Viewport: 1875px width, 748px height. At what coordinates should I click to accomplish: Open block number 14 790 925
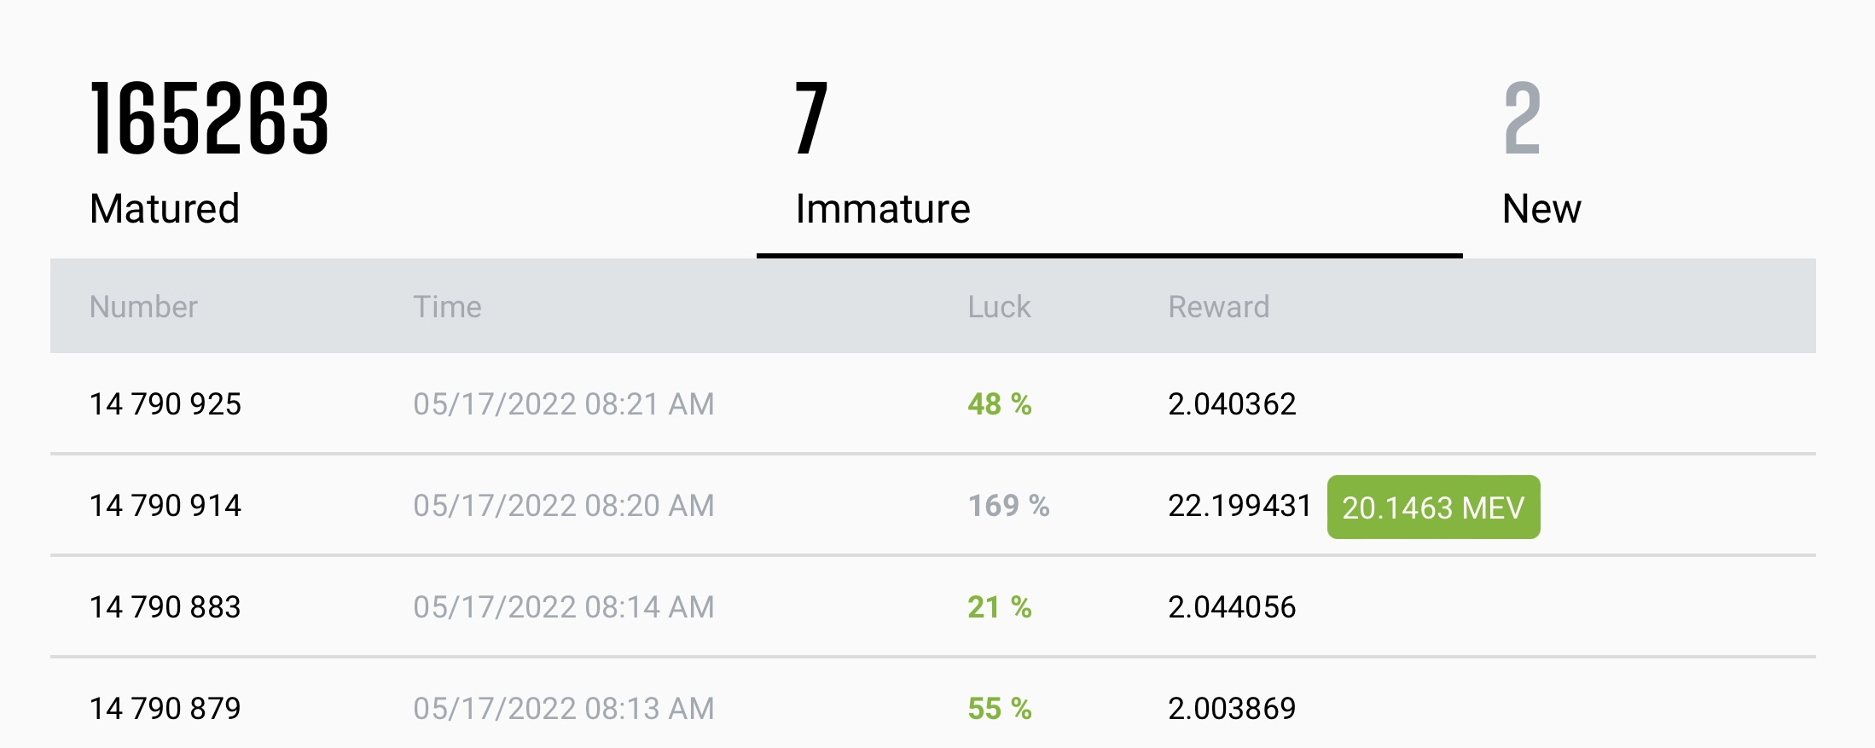165,404
